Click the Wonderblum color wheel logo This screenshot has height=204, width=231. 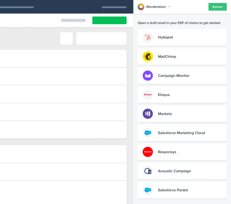[141, 7]
